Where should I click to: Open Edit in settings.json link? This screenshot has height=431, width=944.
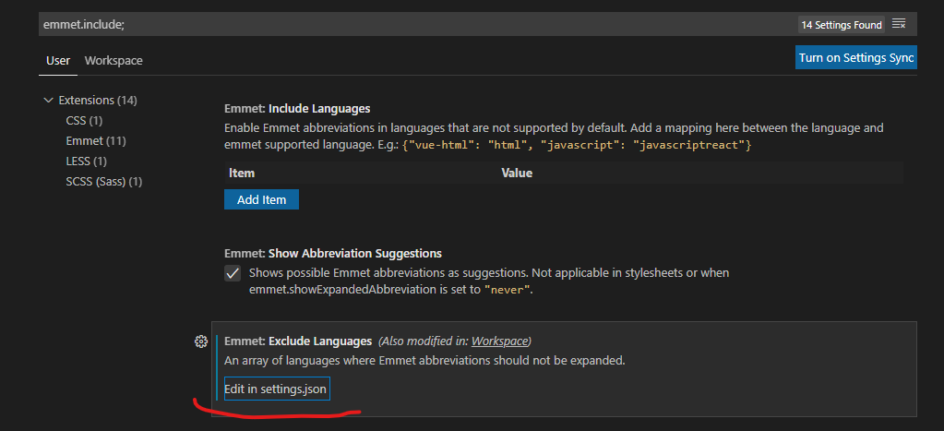pos(275,389)
